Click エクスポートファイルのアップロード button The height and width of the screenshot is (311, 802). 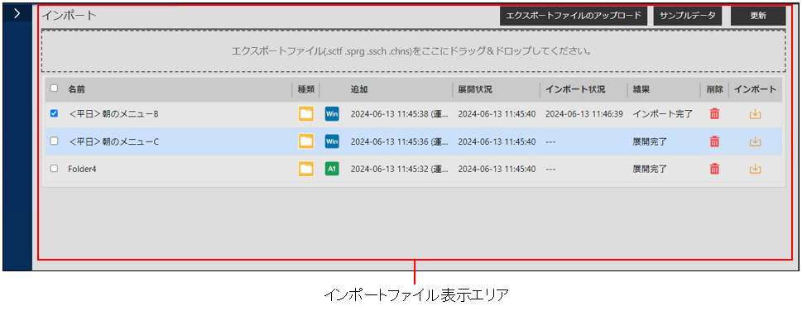(574, 16)
